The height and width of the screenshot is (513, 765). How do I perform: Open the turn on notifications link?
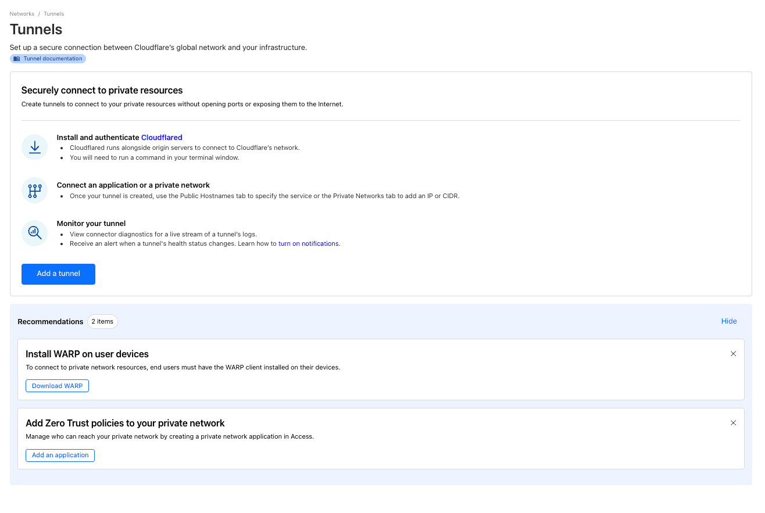click(308, 243)
